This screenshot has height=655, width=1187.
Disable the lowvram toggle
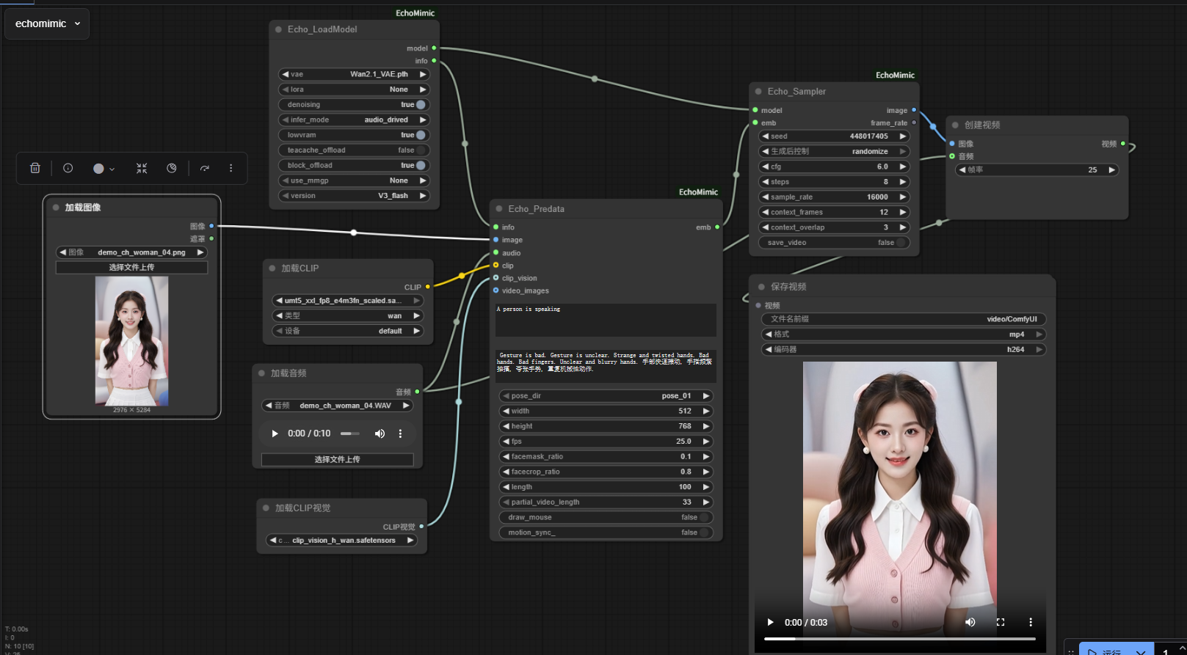click(x=421, y=135)
